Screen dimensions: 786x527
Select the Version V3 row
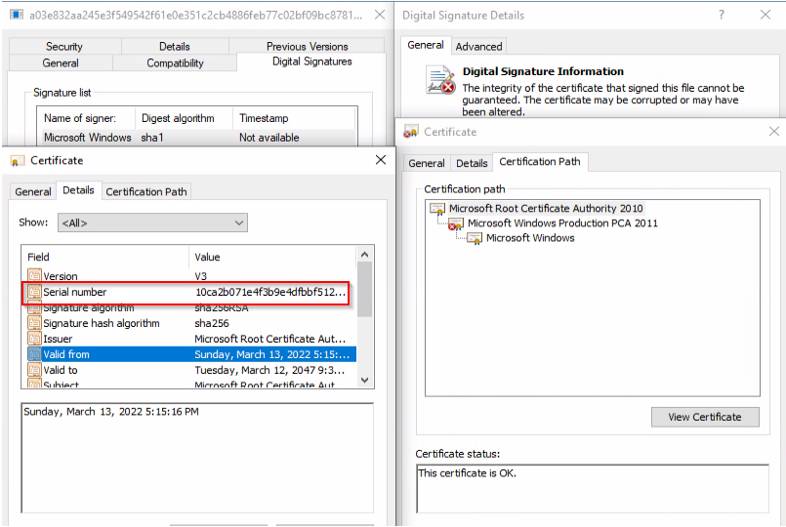190,276
